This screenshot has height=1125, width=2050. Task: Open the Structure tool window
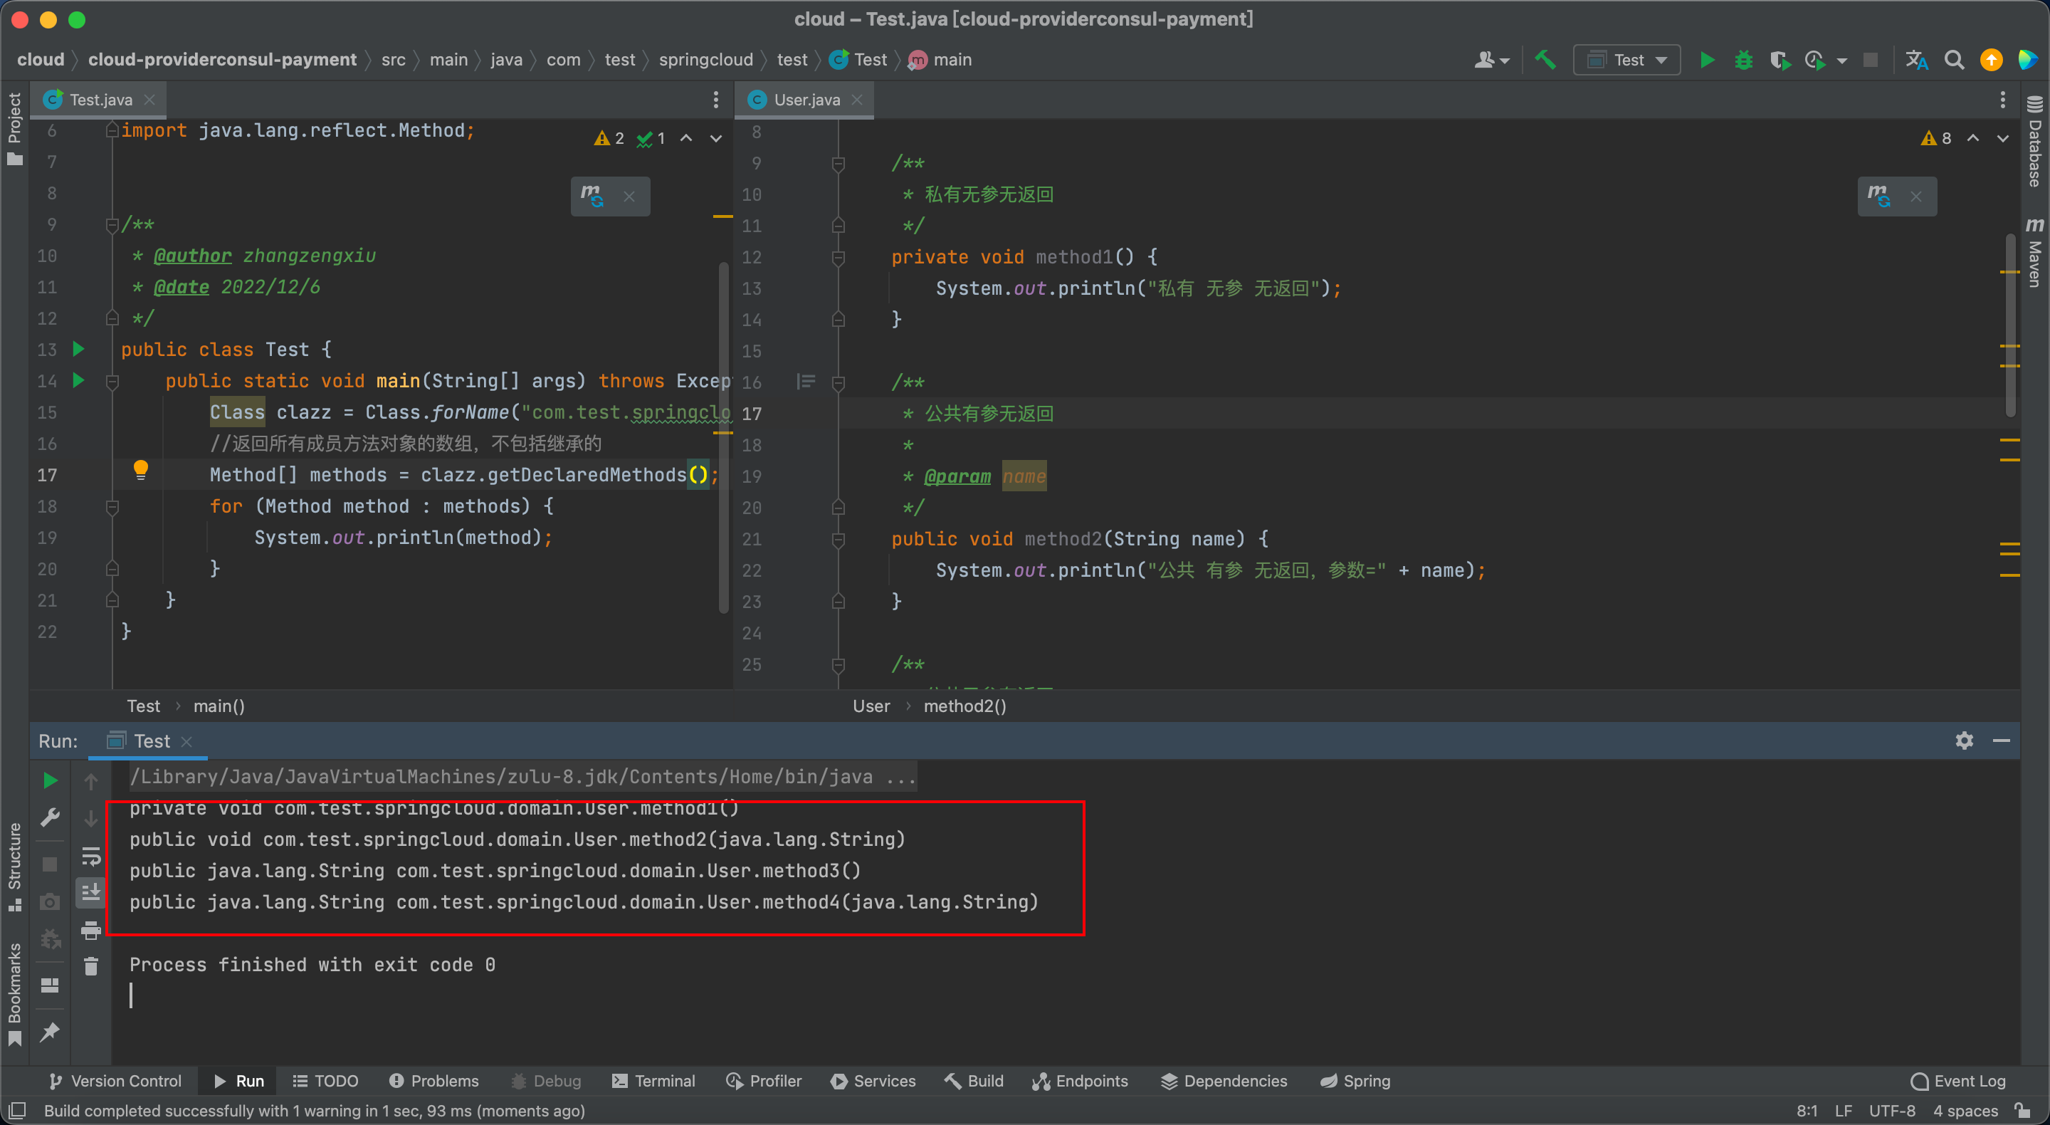[x=14, y=867]
